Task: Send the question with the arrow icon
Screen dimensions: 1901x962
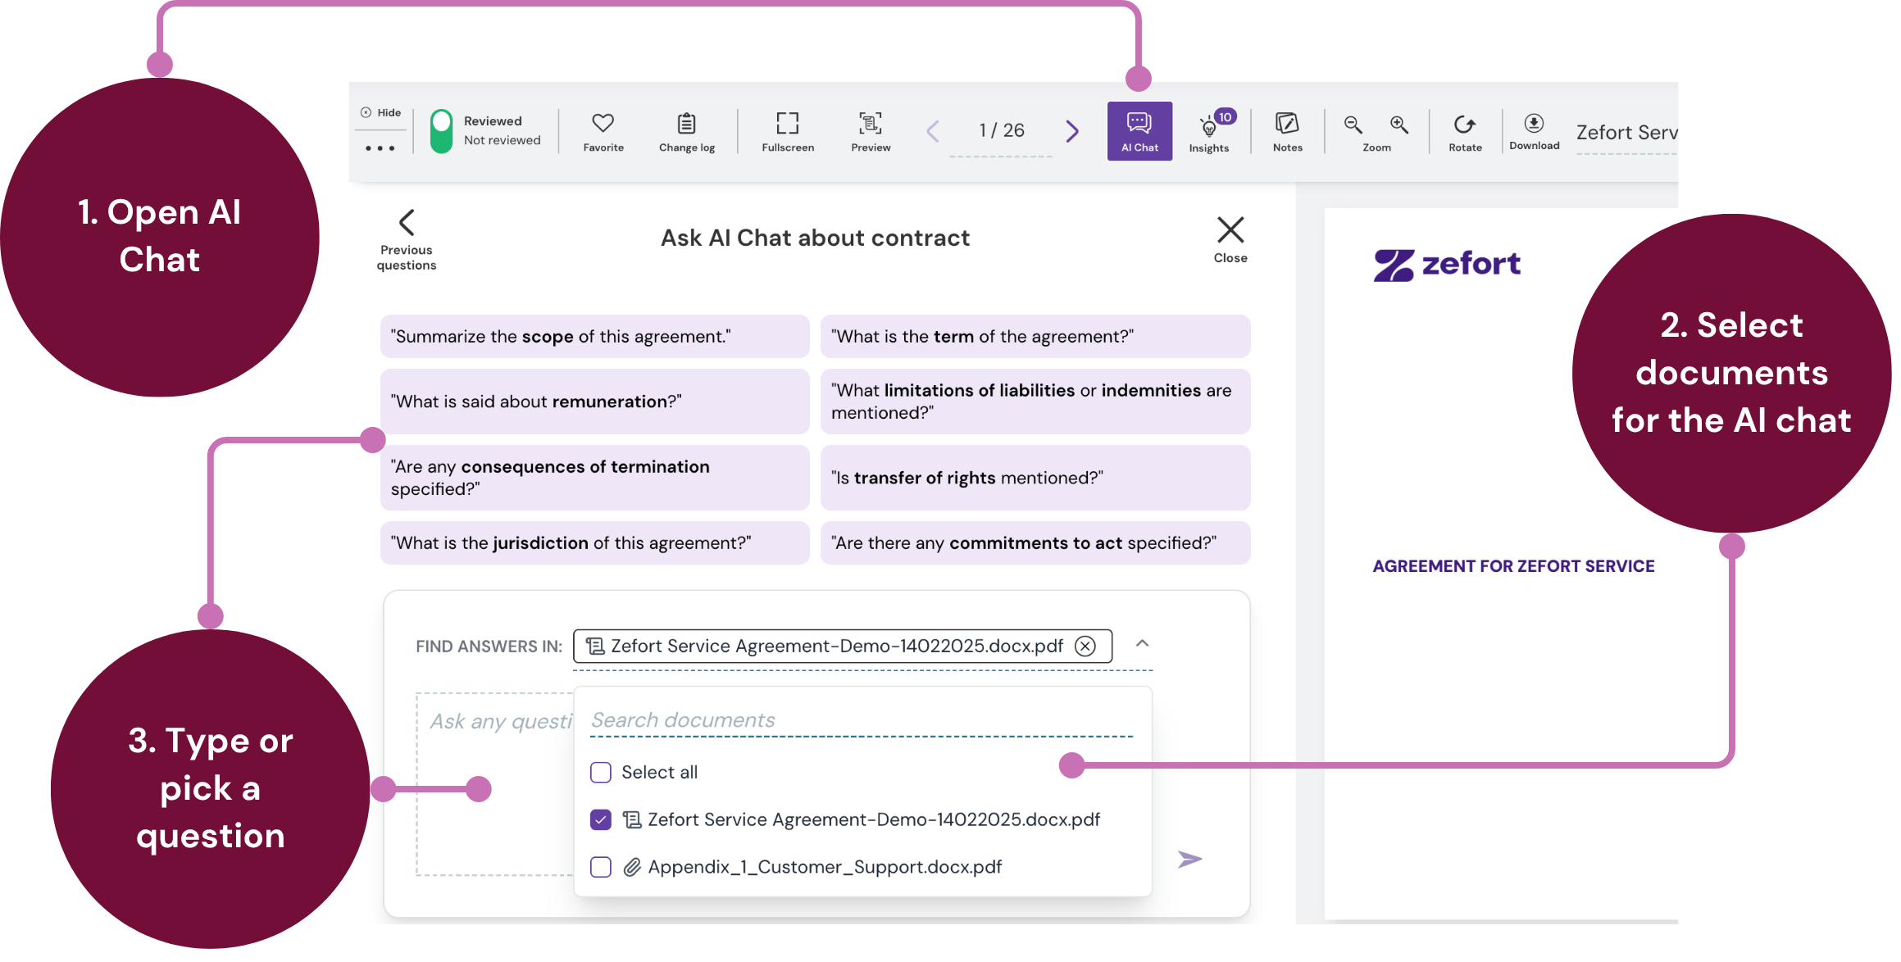Action: pos(1189,860)
